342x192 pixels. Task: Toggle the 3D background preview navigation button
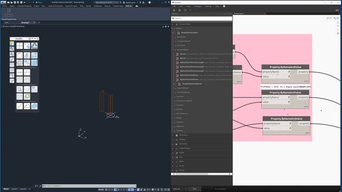pyautogui.click(x=329, y=18)
